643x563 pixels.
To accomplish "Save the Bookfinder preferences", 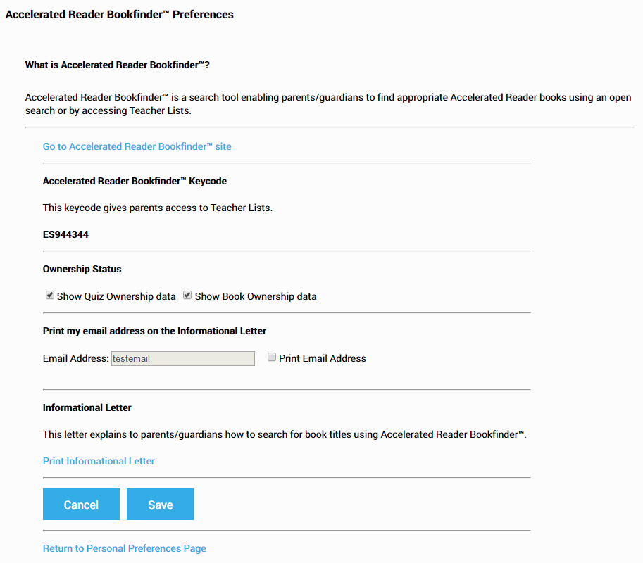I will [160, 505].
